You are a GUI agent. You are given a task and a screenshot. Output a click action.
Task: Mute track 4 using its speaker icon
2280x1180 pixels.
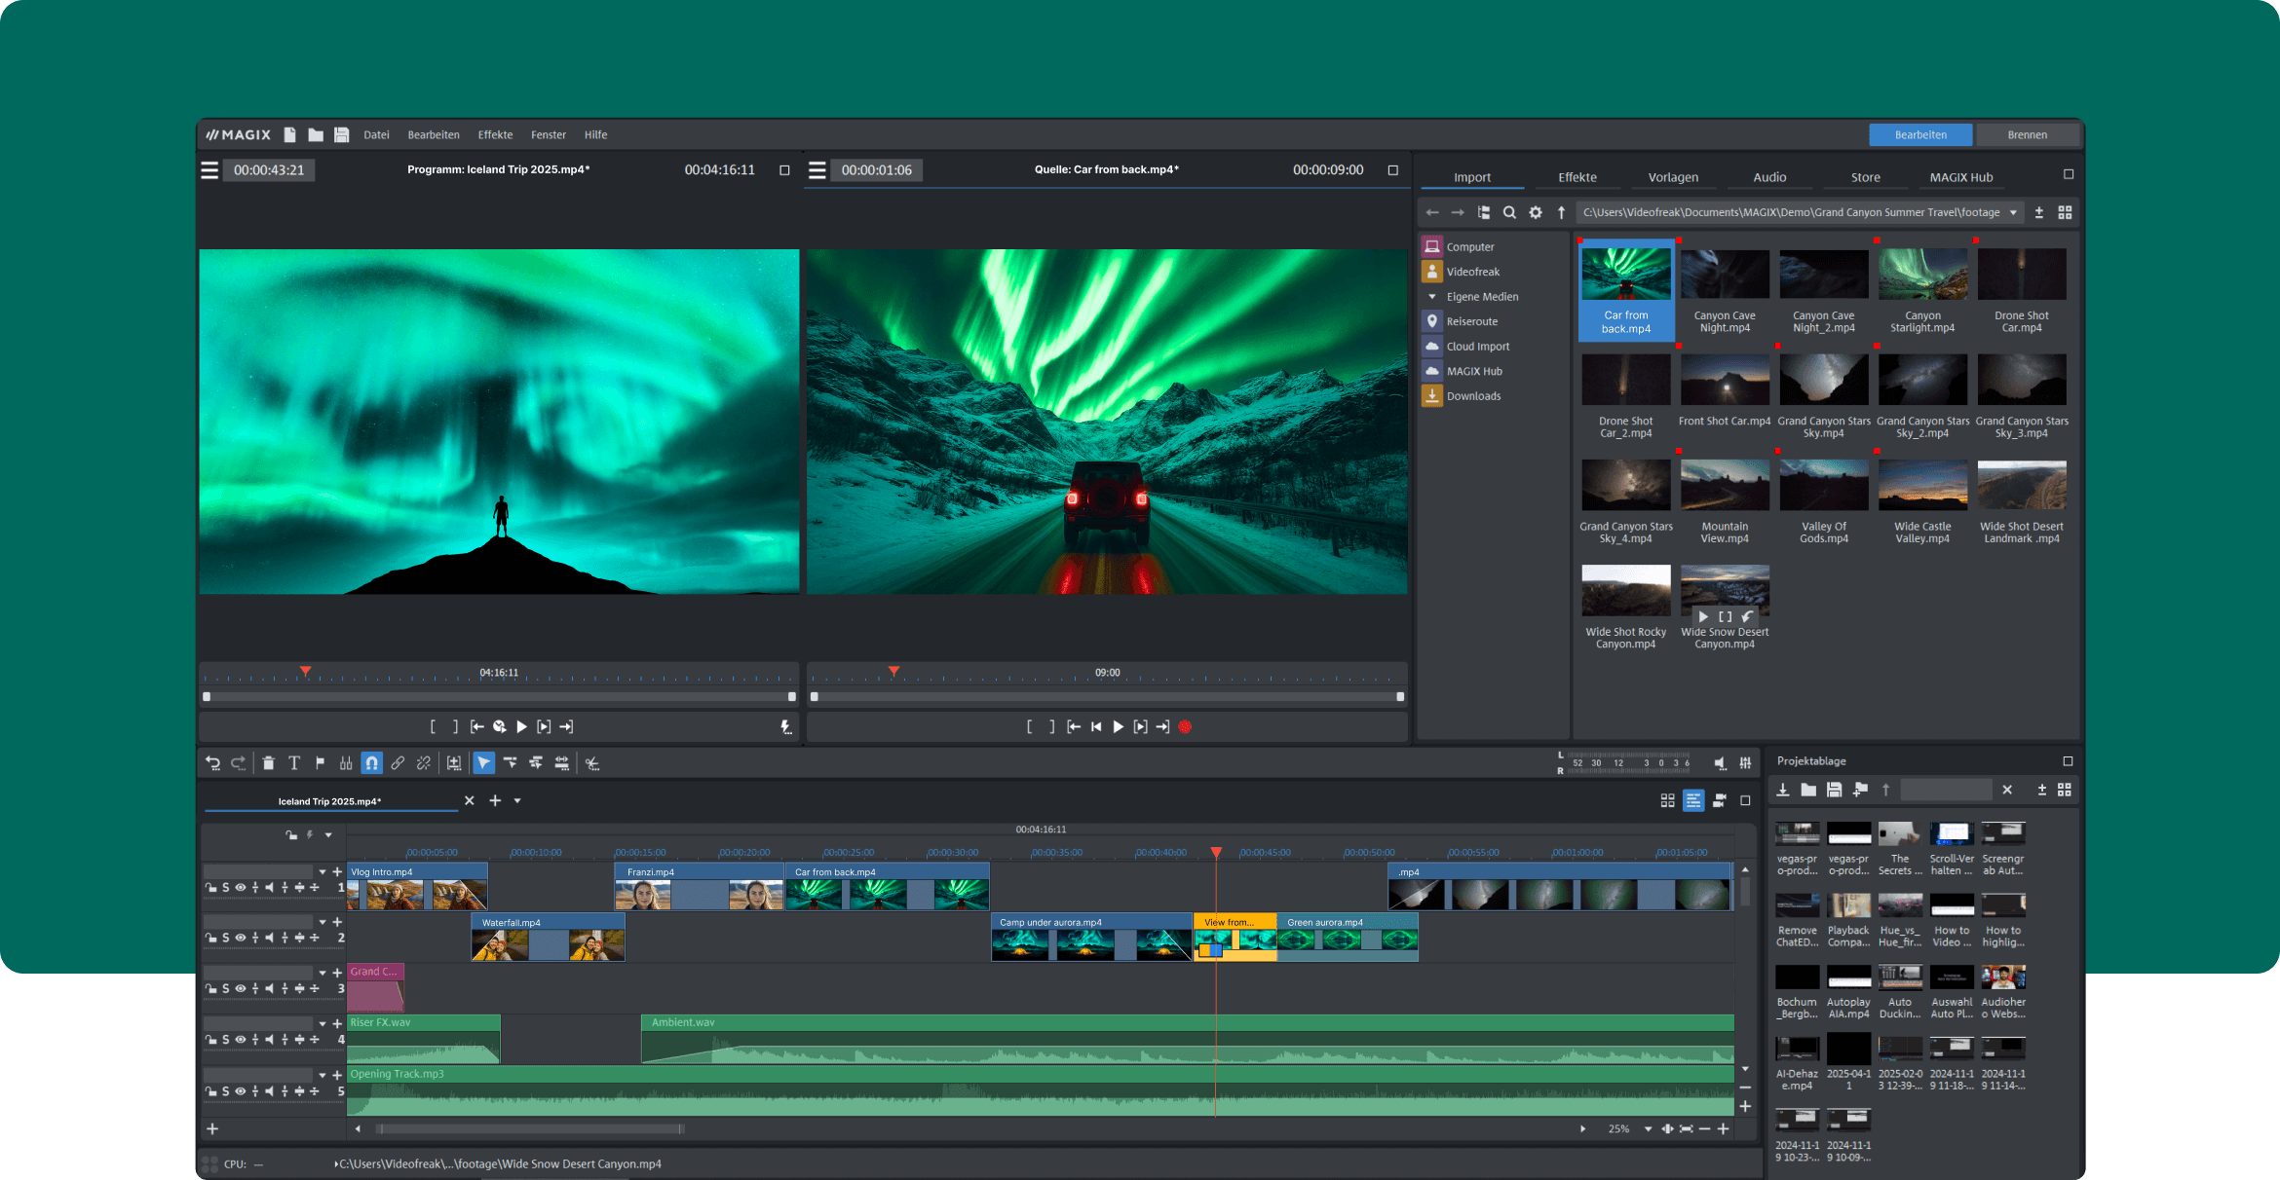pyautogui.click(x=269, y=1039)
